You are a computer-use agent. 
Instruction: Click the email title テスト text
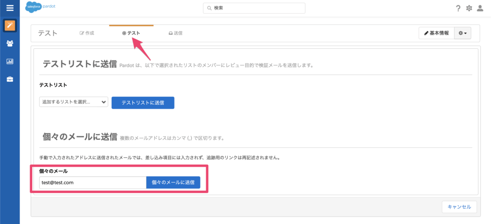(x=47, y=33)
